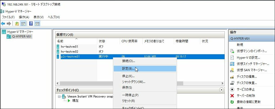Click サーバーの削除 red X action
This screenshot has width=275, height=109.
[246, 96]
